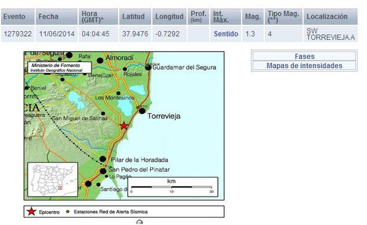Follow the Sentido link in the table
Image resolution: width=367 pixels, height=225 pixels.
coord(226,34)
